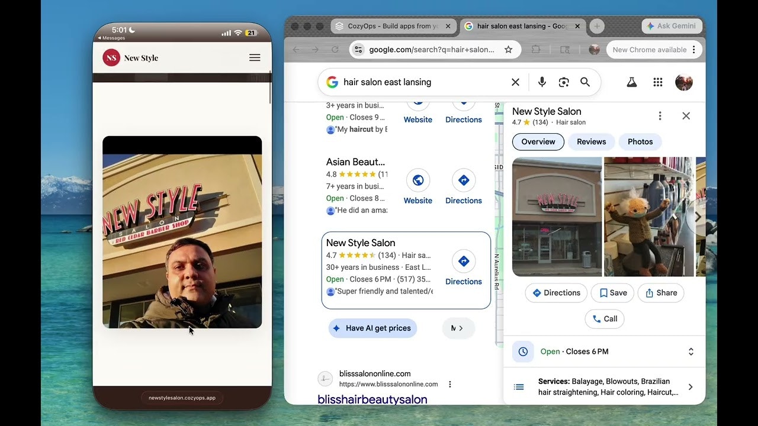Open New Style Salon panel three-dot menu
The width and height of the screenshot is (758, 426).
tap(660, 116)
